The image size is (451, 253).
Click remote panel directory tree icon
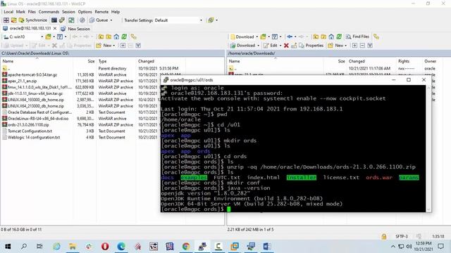pyautogui.click(x=376, y=37)
